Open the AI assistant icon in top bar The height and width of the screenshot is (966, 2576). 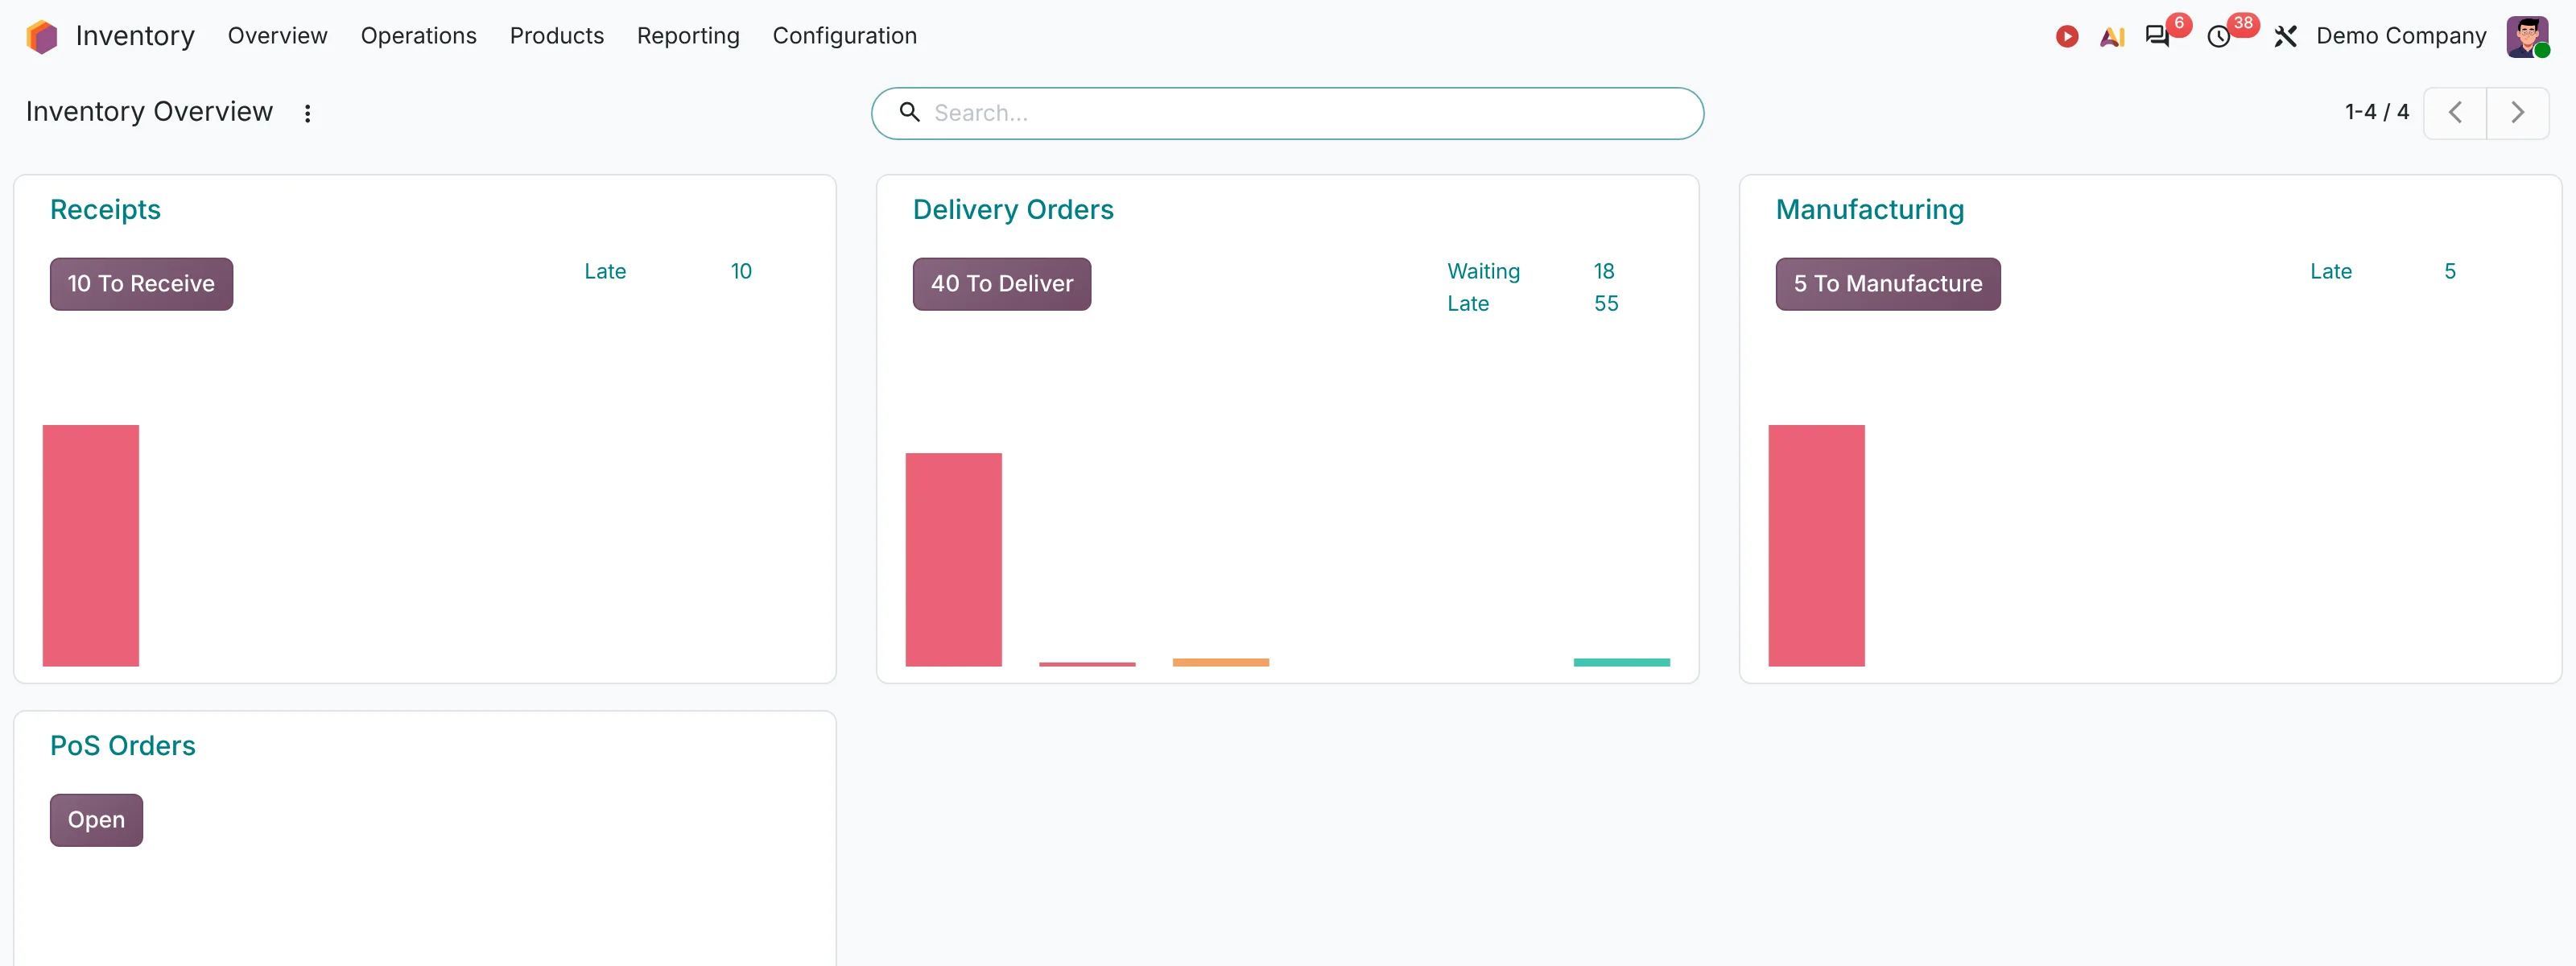click(x=2112, y=37)
